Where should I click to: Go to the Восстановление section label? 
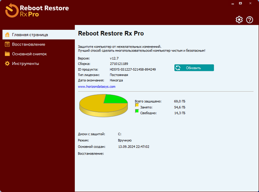pyautogui.click(x=28, y=44)
